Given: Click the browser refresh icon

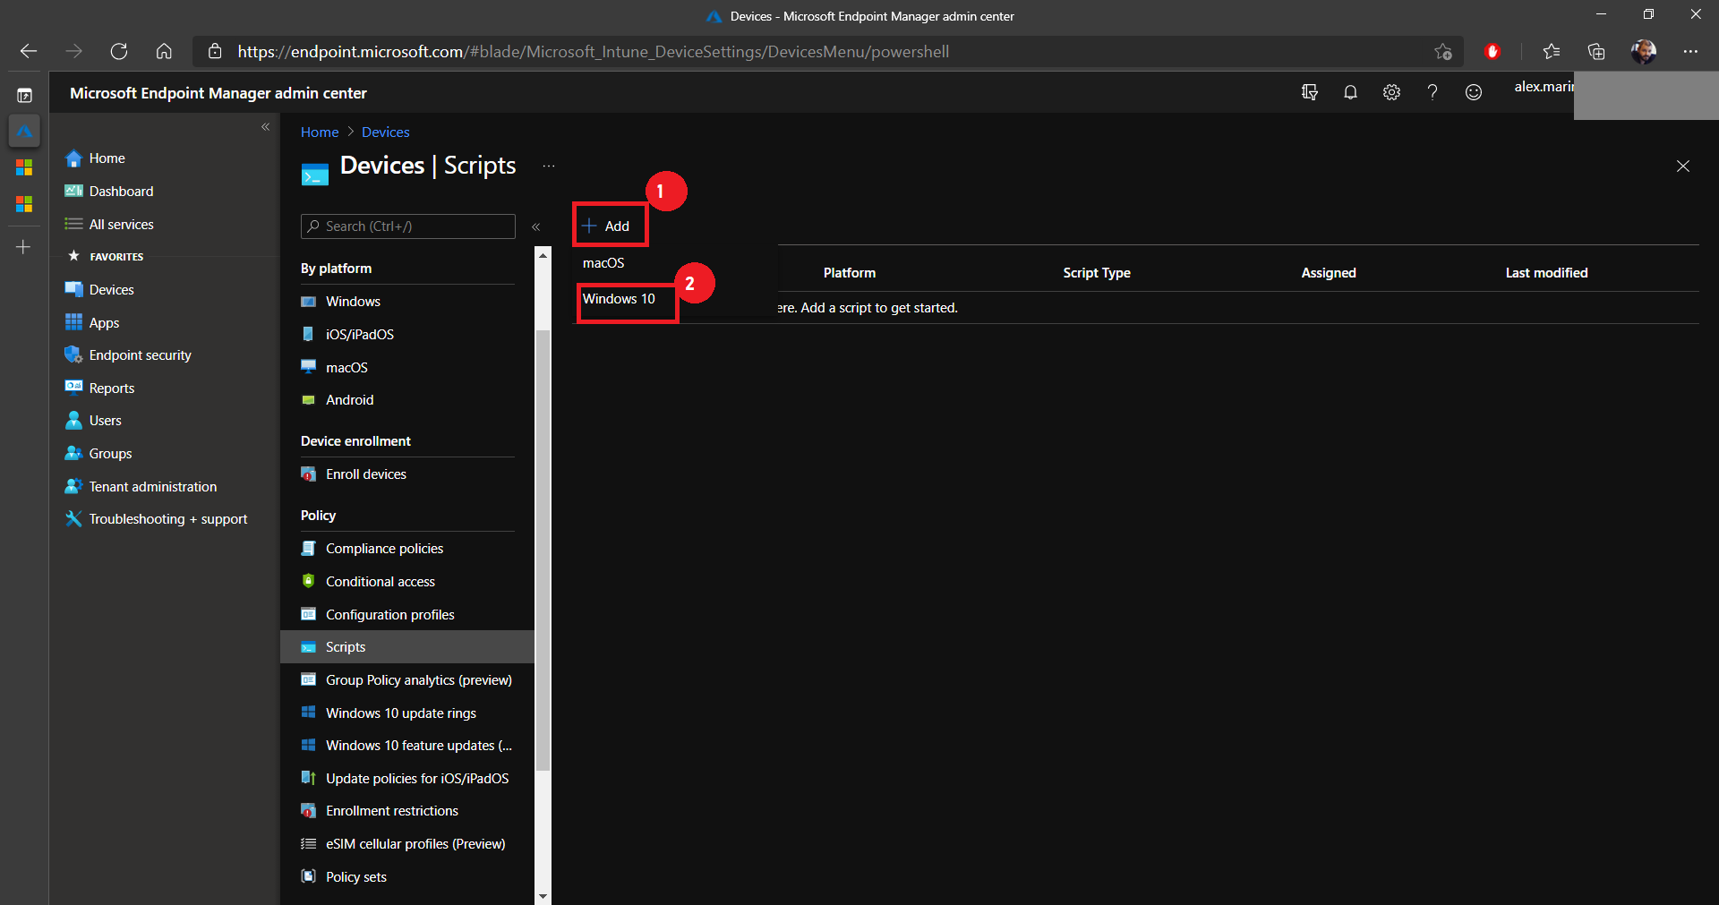Looking at the screenshot, I should pyautogui.click(x=119, y=52).
